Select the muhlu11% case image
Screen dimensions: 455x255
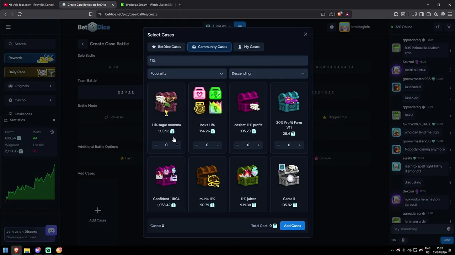(207, 175)
